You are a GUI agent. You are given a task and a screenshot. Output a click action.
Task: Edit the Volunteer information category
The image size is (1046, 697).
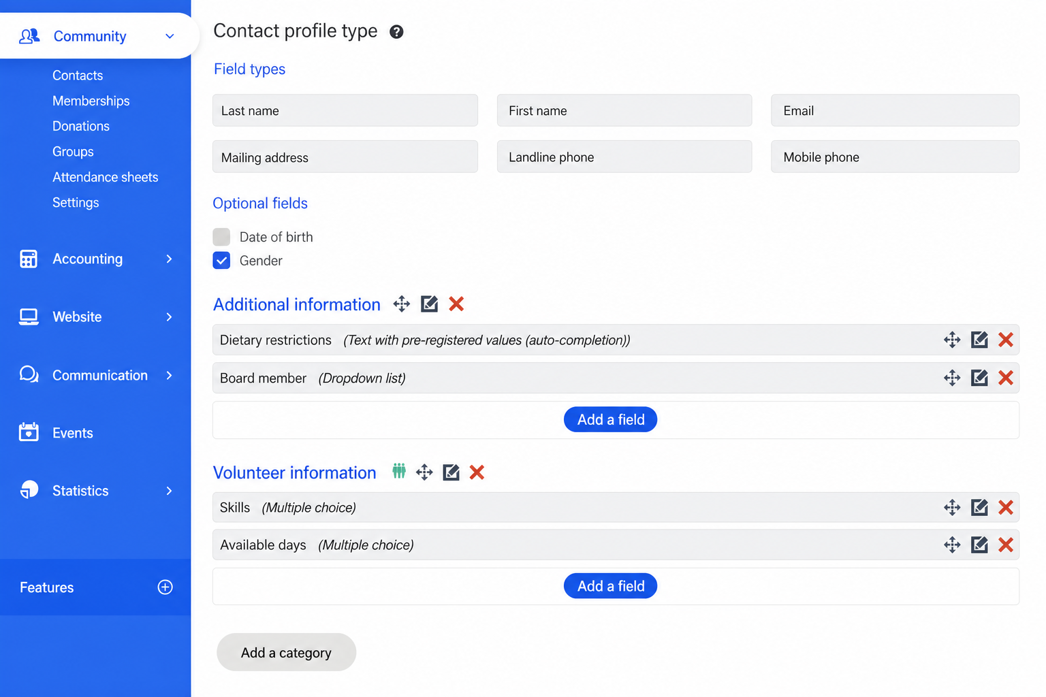pos(451,472)
